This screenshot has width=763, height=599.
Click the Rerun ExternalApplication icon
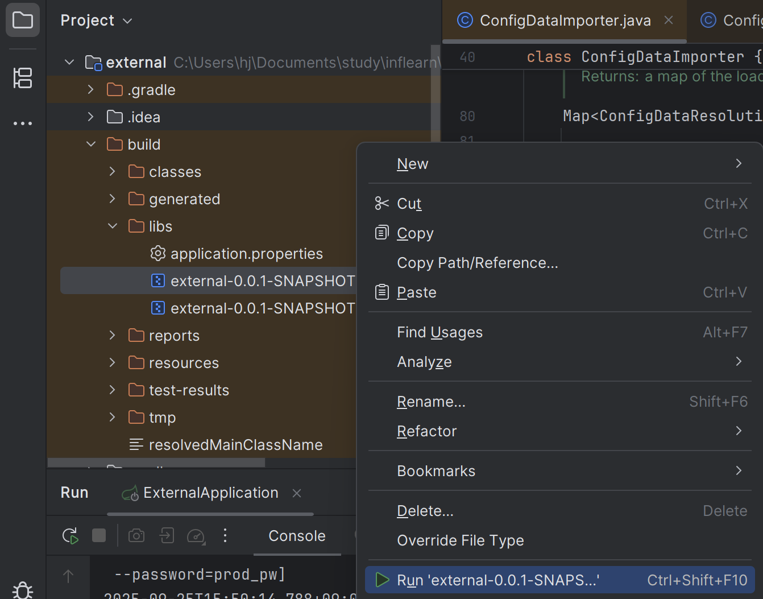(70, 535)
